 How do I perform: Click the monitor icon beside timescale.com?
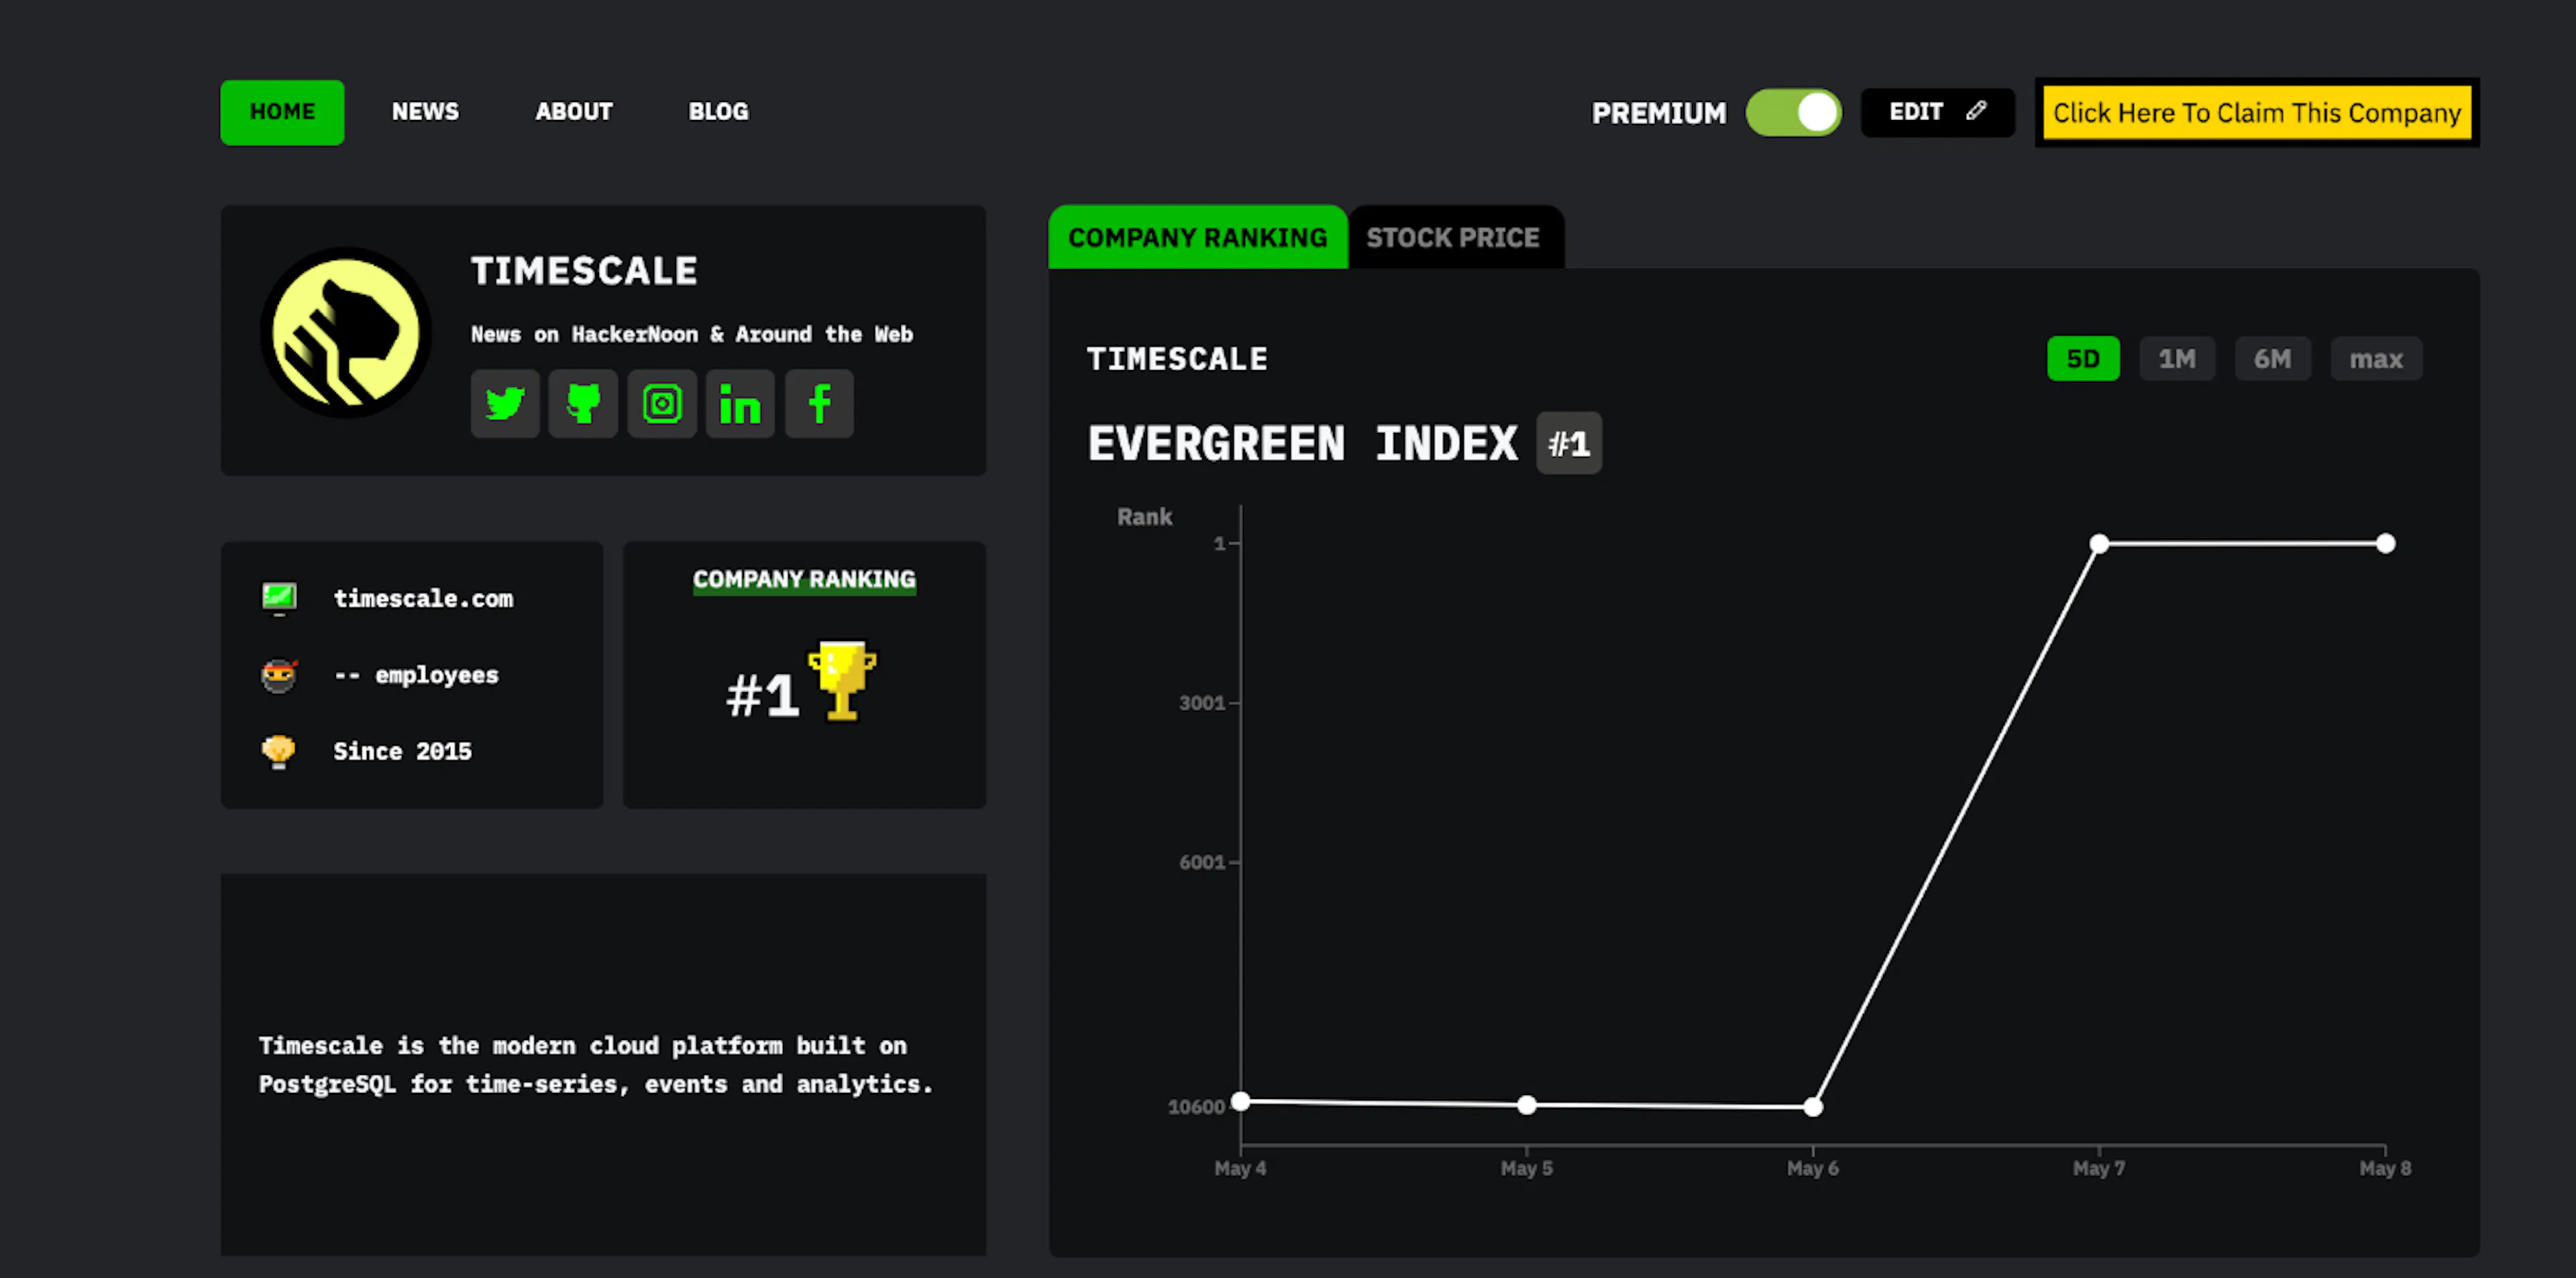coord(279,597)
